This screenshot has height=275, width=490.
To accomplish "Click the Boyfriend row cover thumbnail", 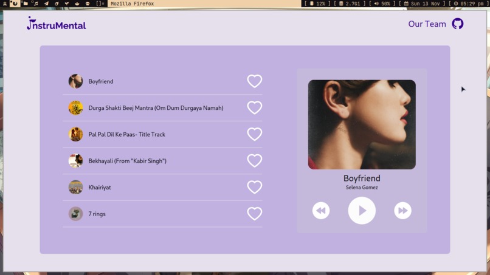I will (x=75, y=81).
